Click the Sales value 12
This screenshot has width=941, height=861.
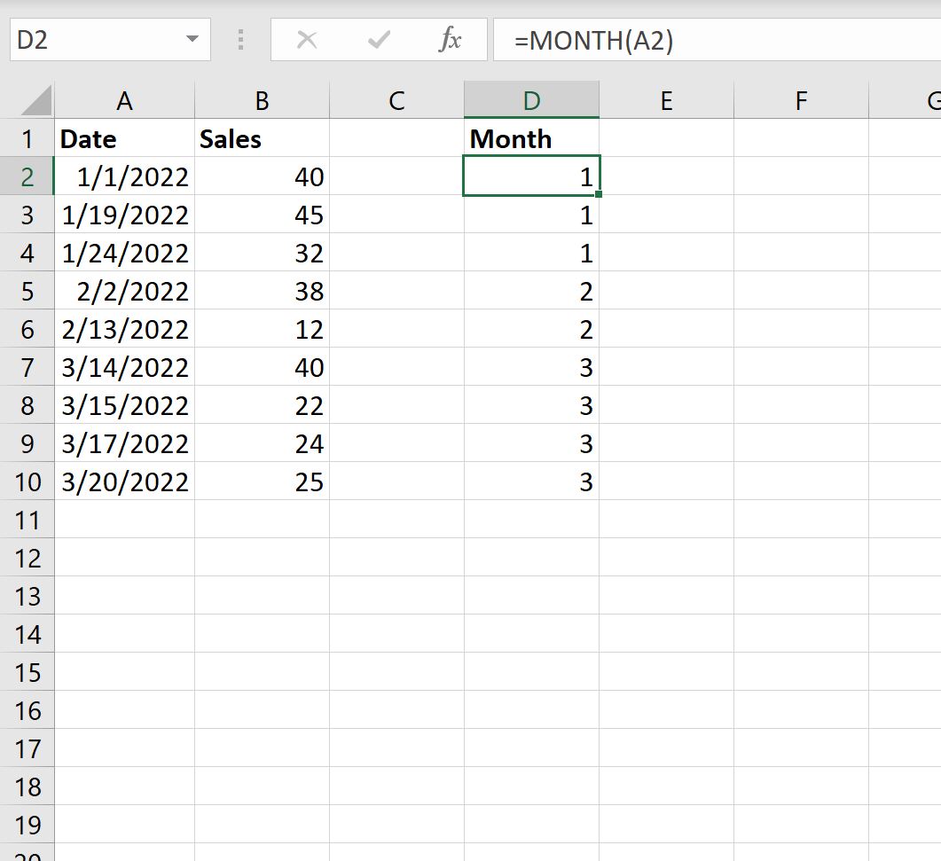click(262, 329)
